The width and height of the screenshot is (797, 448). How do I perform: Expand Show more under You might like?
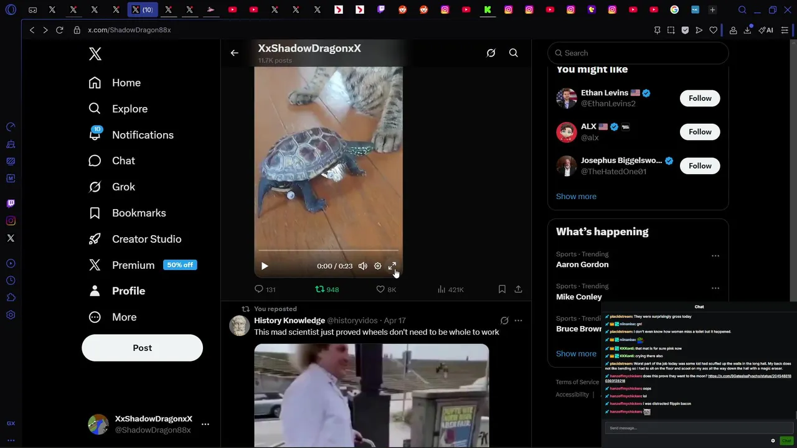[576, 197]
